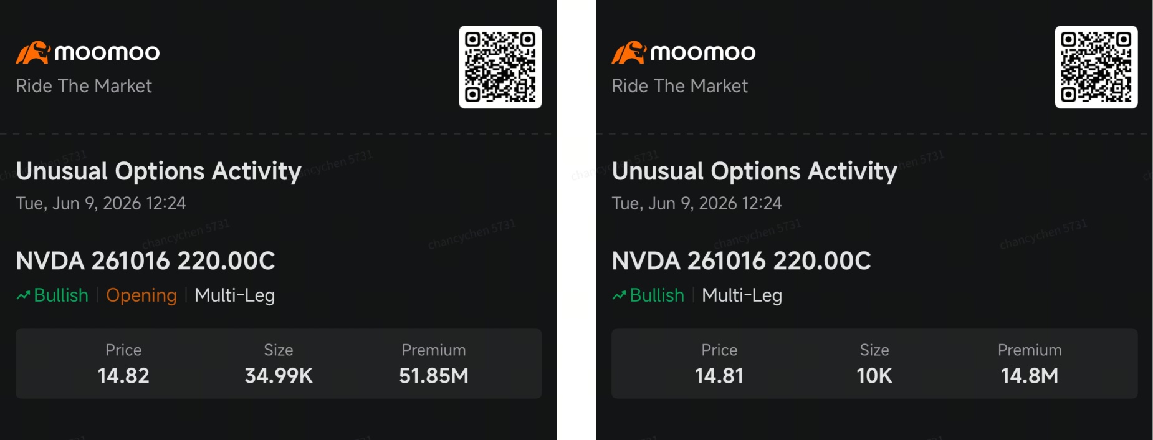Open NVDA 261016 220.00C contract on left card

145,261
